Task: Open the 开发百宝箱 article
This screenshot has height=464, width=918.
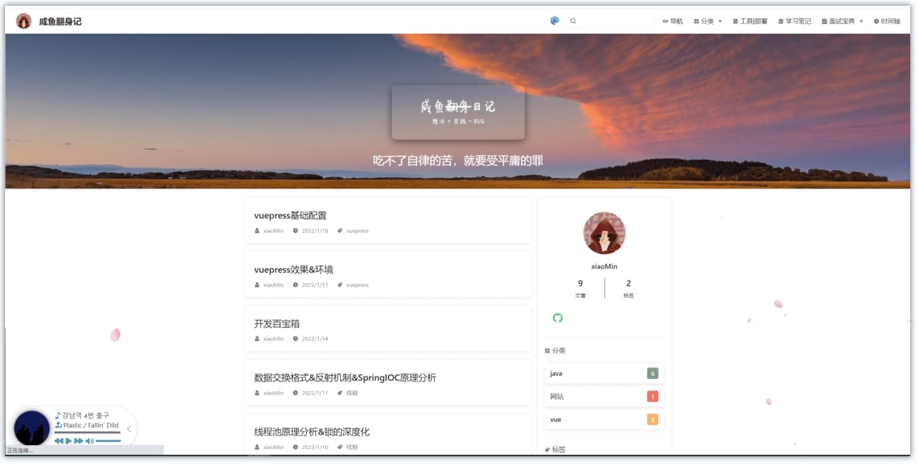Action: click(276, 324)
